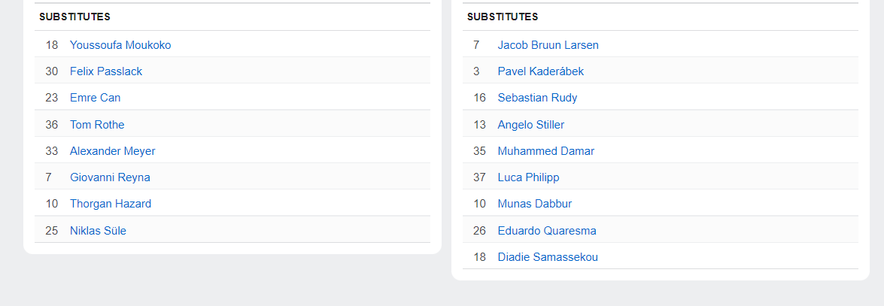The height and width of the screenshot is (306, 884).
Task: Click left team SUBSTITUTES header
Action: tap(74, 17)
